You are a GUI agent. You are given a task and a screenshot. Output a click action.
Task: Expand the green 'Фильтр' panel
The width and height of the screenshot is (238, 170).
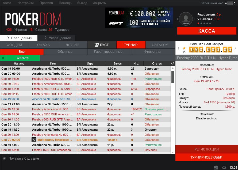click(23, 58)
